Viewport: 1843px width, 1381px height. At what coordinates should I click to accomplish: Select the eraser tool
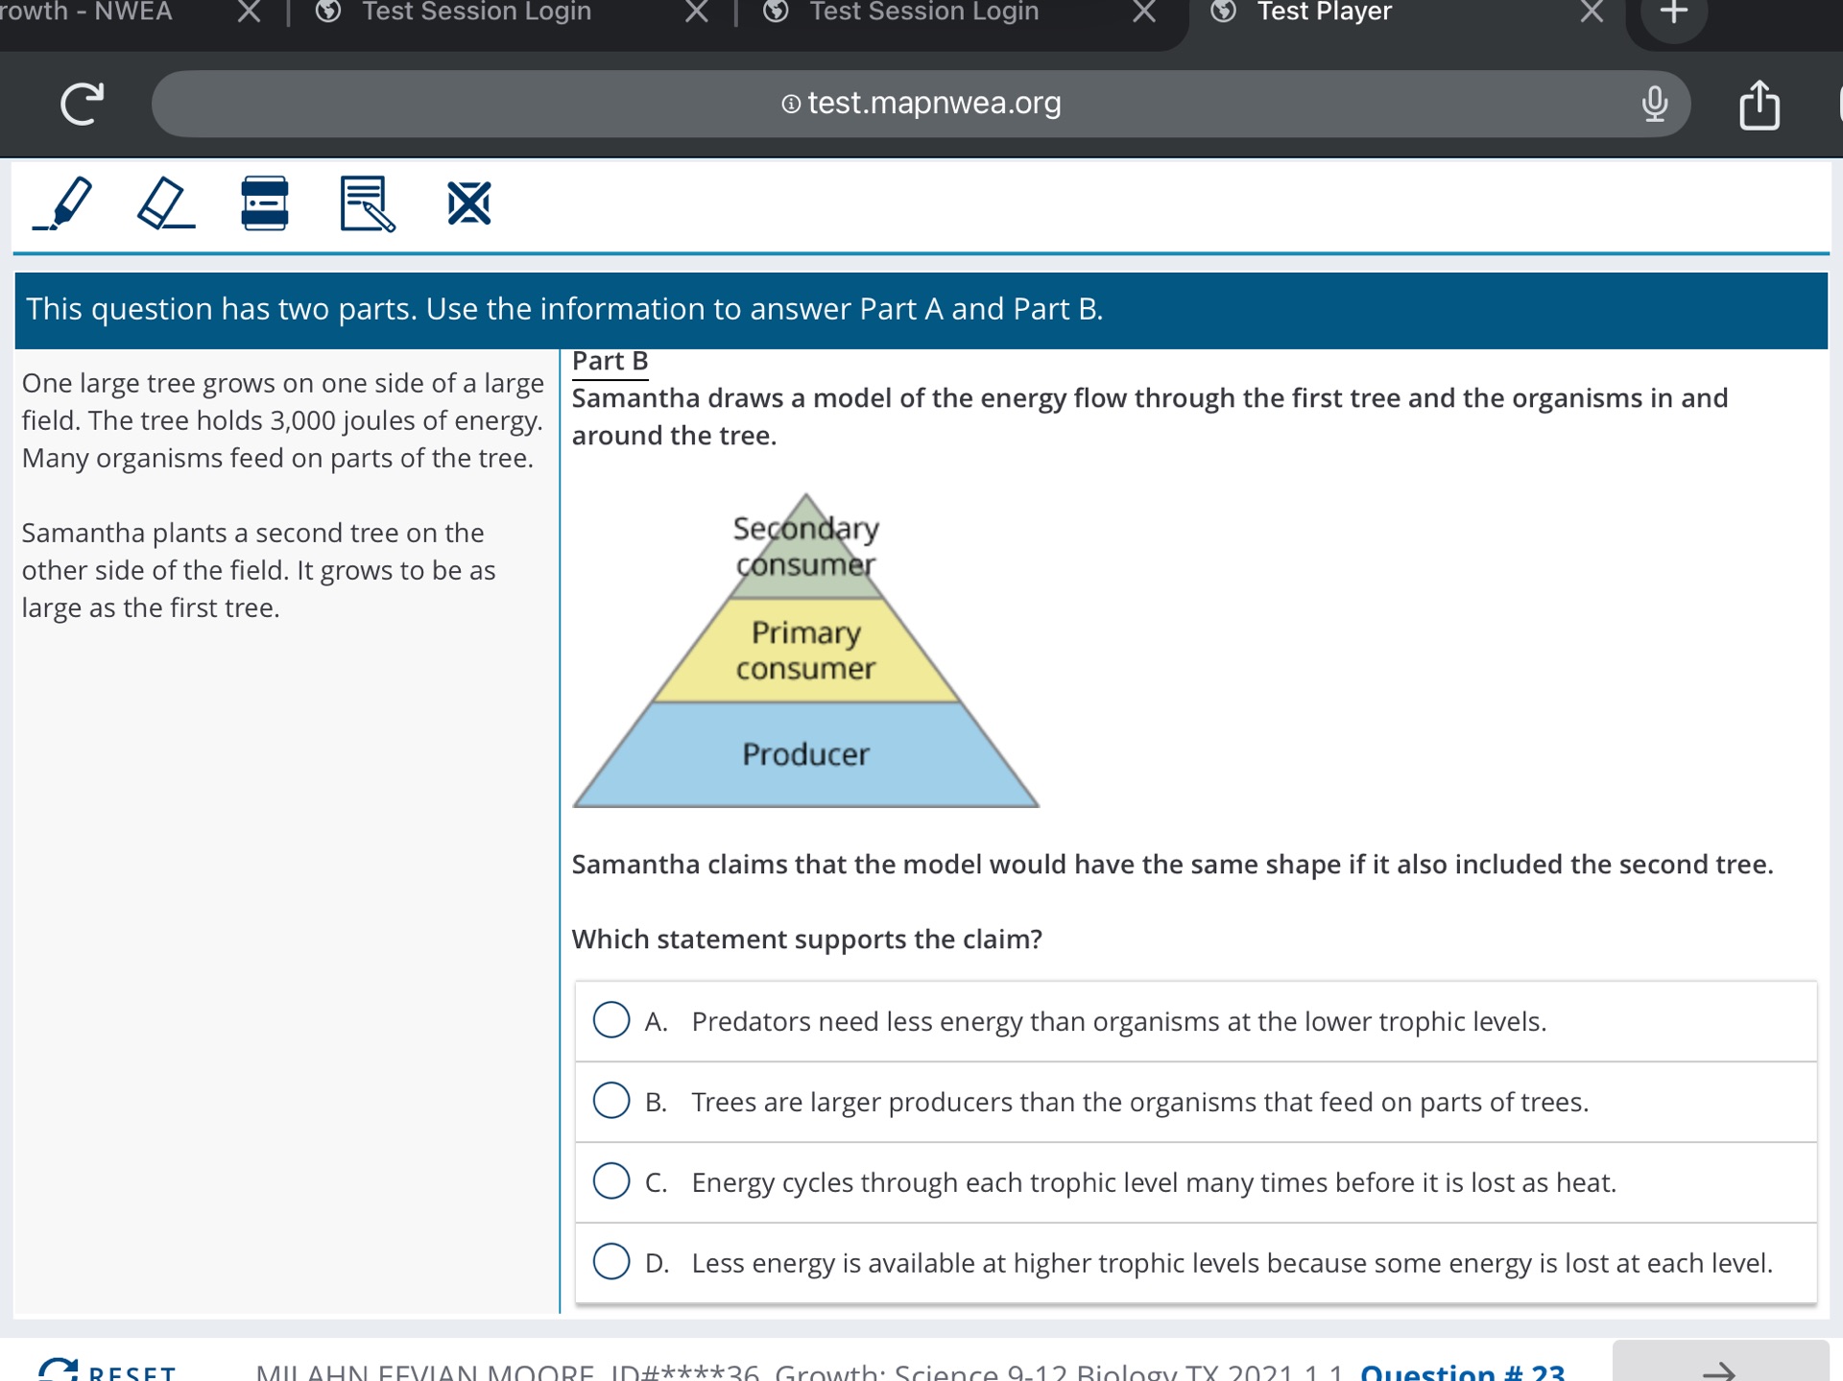click(x=165, y=203)
